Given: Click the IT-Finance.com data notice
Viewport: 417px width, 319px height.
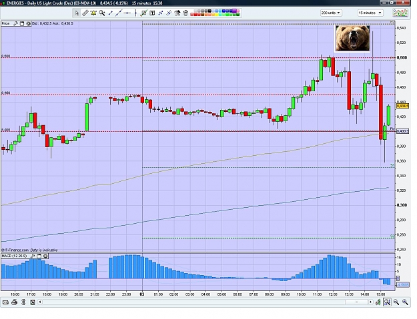Looking at the screenshot, I should click(x=29, y=250).
